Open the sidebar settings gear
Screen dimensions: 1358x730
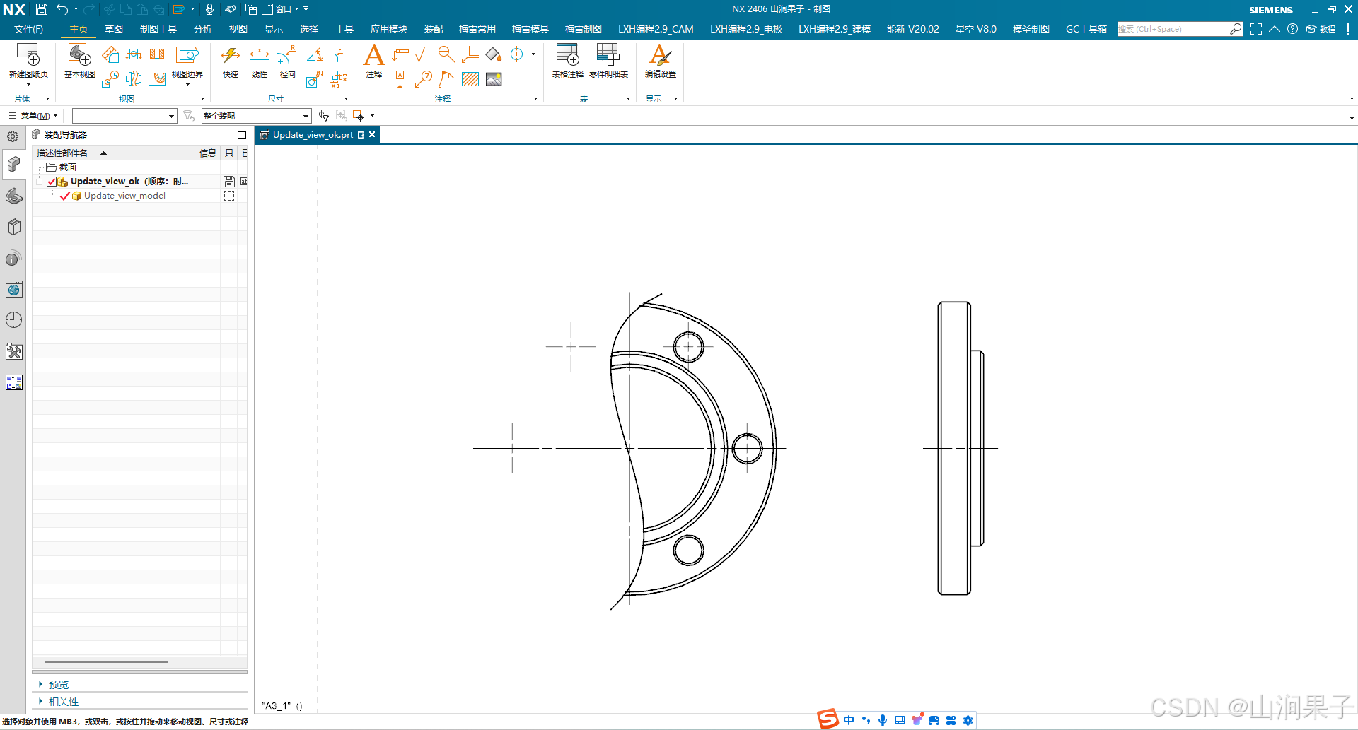(13, 136)
